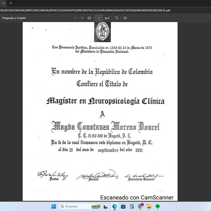Launch Calculator from the taskbar

click(x=132, y=206)
